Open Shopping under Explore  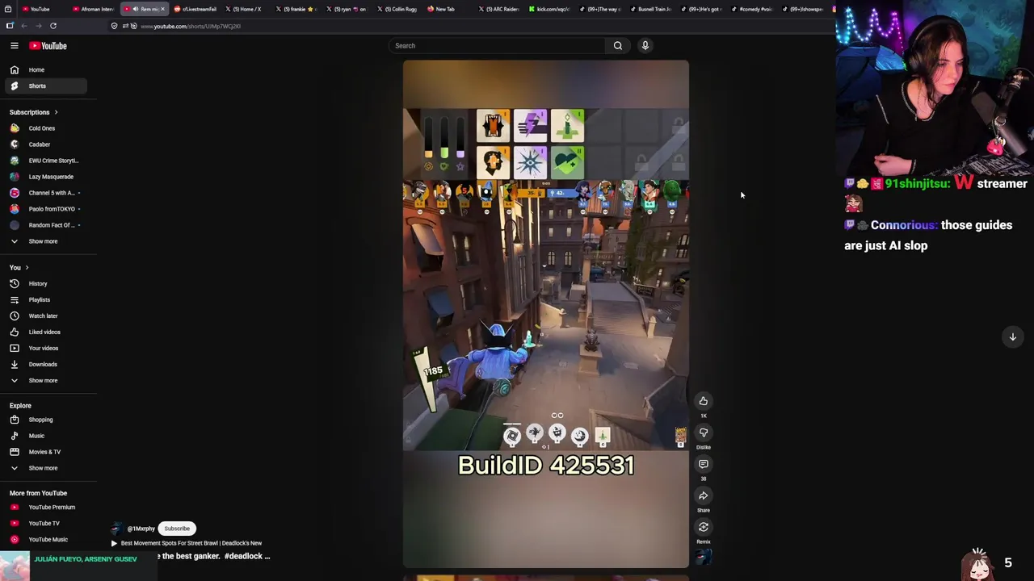tap(46, 420)
